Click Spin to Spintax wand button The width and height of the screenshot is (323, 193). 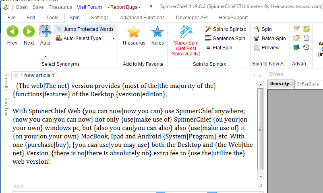(226, 29)
